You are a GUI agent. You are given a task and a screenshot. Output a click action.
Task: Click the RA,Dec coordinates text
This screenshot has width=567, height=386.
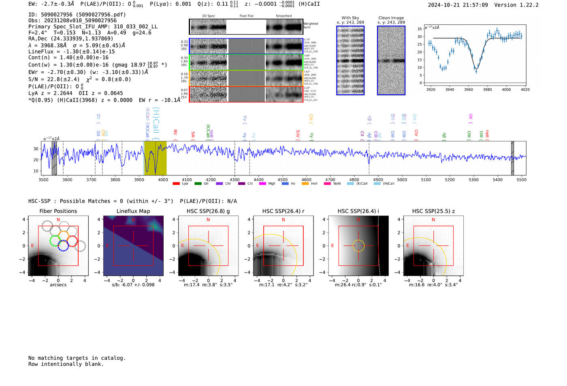71,39
